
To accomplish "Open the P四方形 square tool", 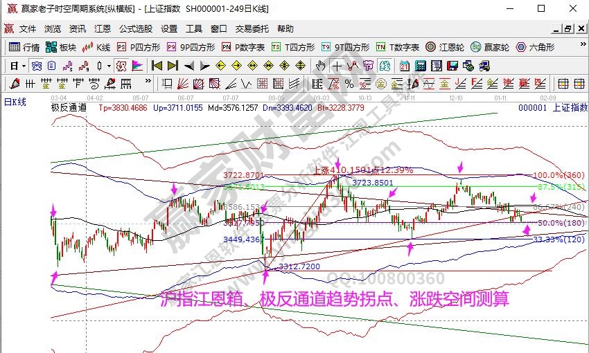I will click(x=138, y=48).
